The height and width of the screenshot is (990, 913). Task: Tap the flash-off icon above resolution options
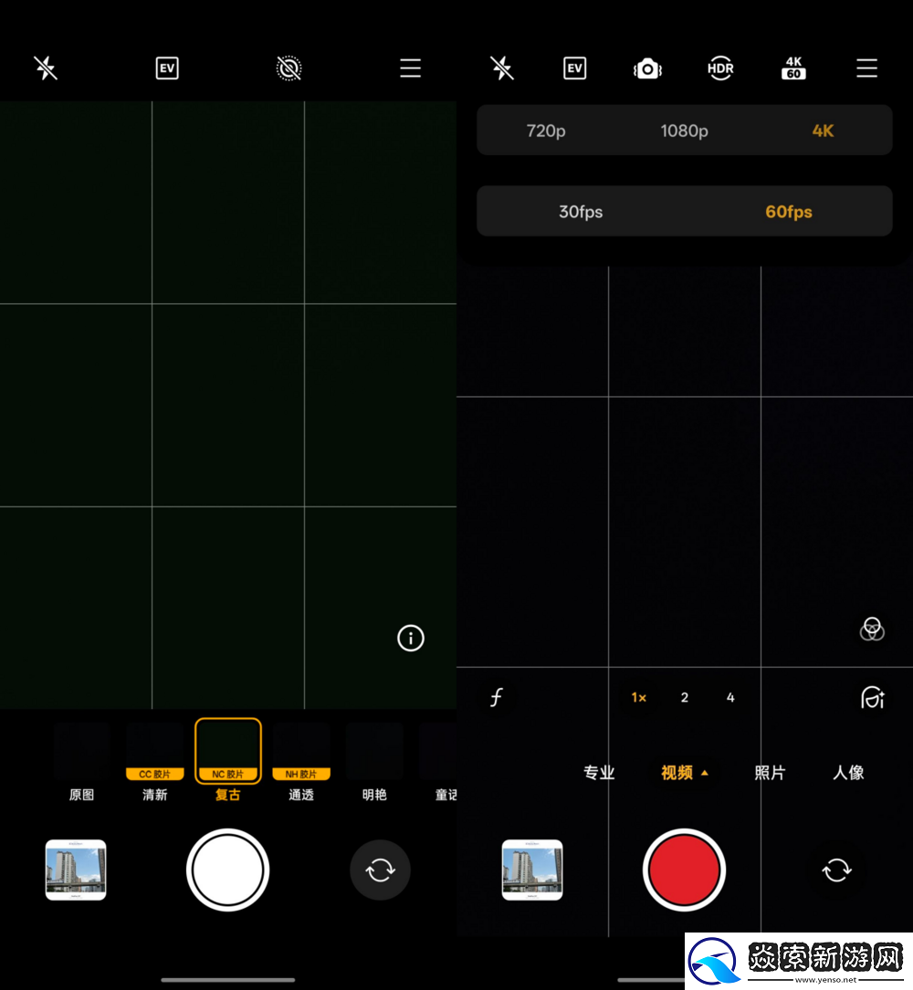click(x=502, y=68)
